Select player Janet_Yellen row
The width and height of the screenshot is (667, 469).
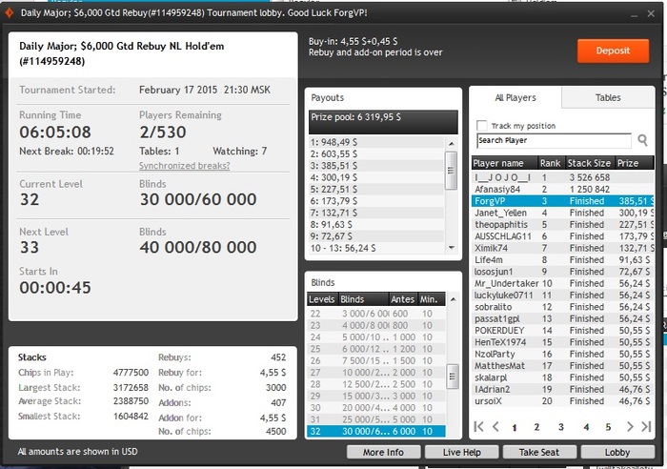point(562,213)
